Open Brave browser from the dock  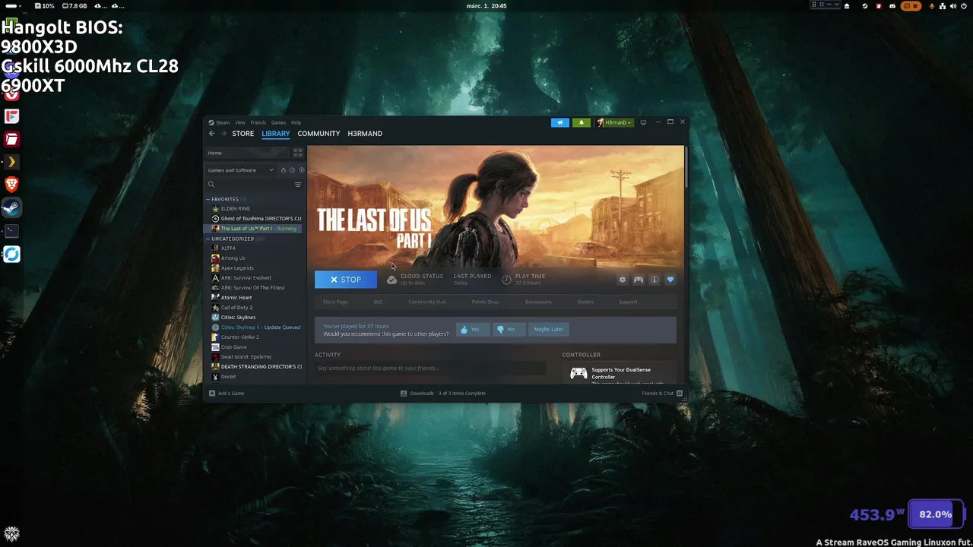point(11,185)
